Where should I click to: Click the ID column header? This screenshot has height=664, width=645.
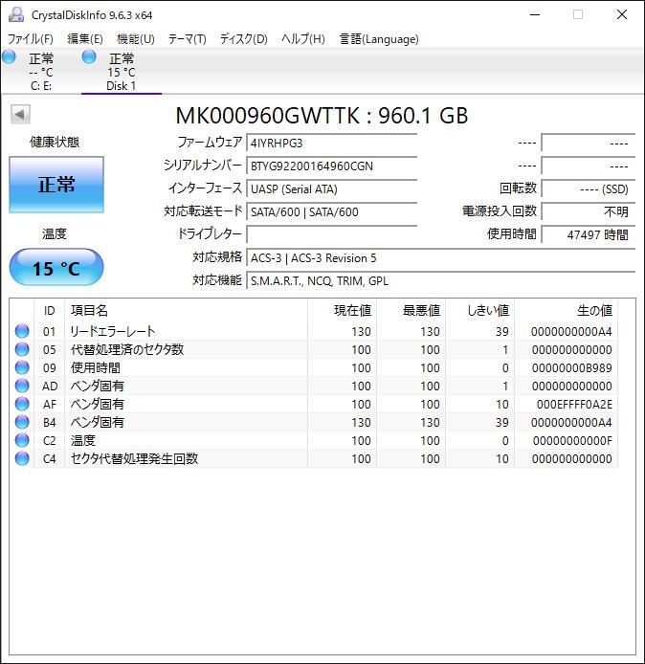[x=49, y=311]
